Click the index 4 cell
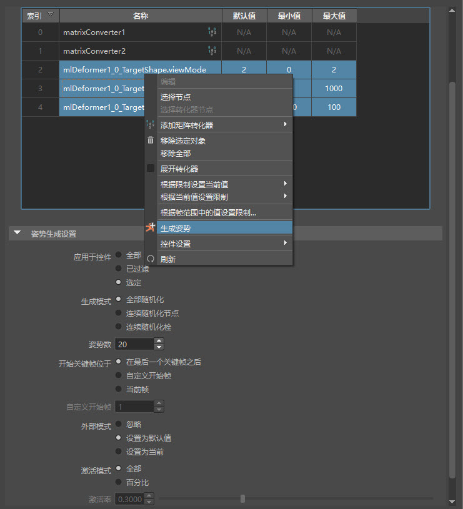The width and height of the screenshot is (463, 509). pos(40,107)
